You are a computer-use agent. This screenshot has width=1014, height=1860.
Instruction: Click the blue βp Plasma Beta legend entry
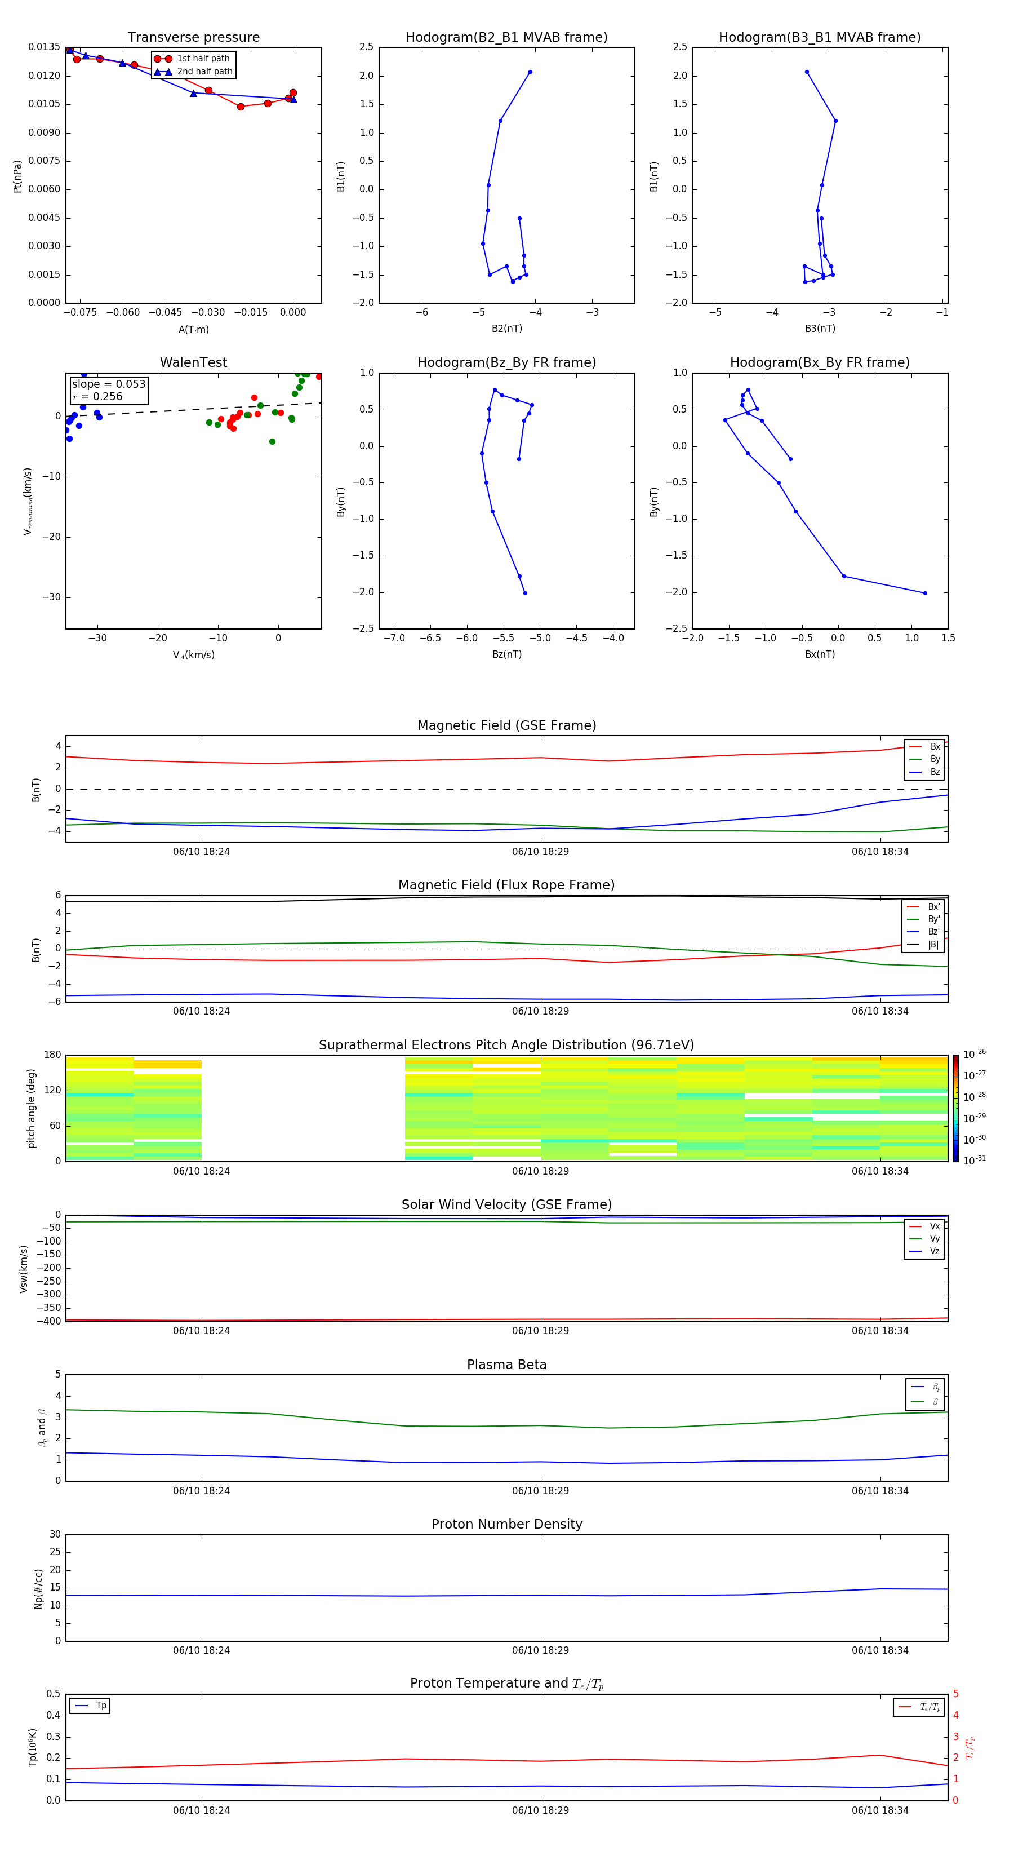coord(925,1387)
